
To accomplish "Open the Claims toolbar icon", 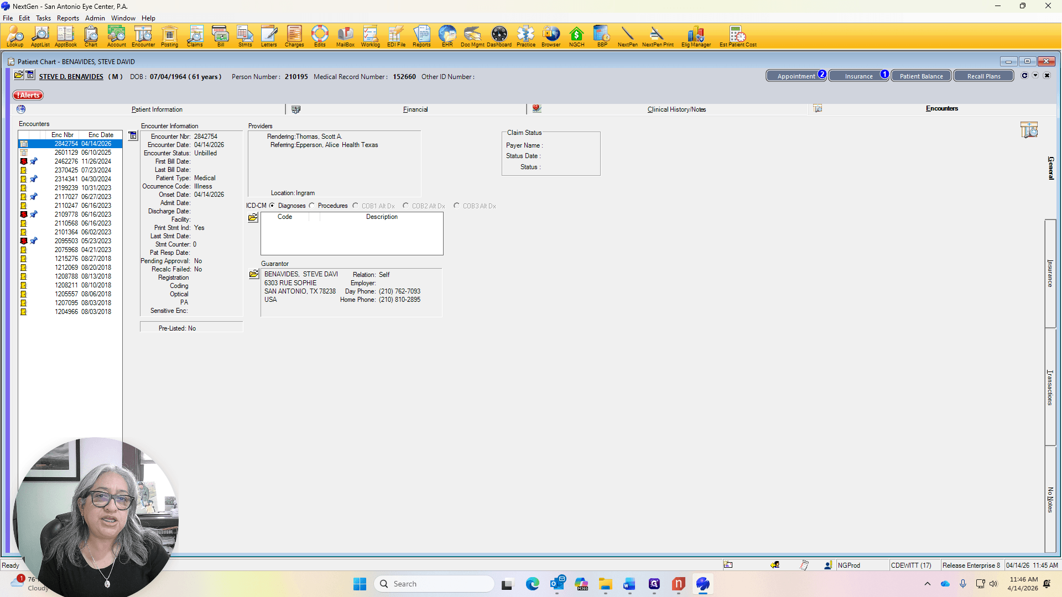I will click(195, 36).
